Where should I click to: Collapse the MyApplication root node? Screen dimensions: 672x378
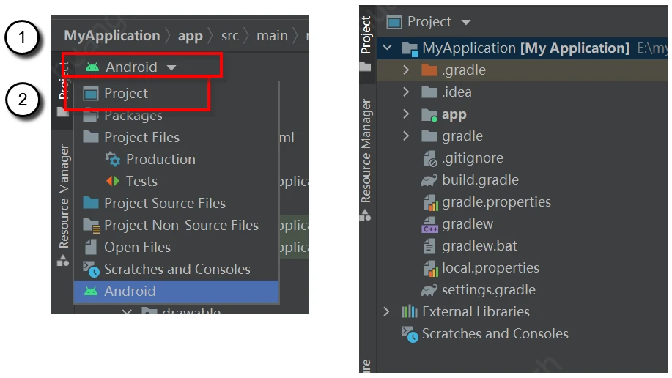tap(387, 47)
